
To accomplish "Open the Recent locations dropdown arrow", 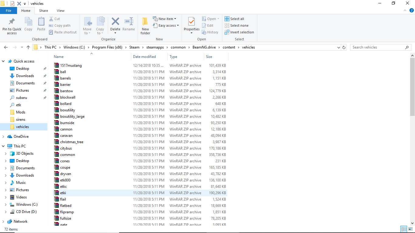I will coord(22,47).
